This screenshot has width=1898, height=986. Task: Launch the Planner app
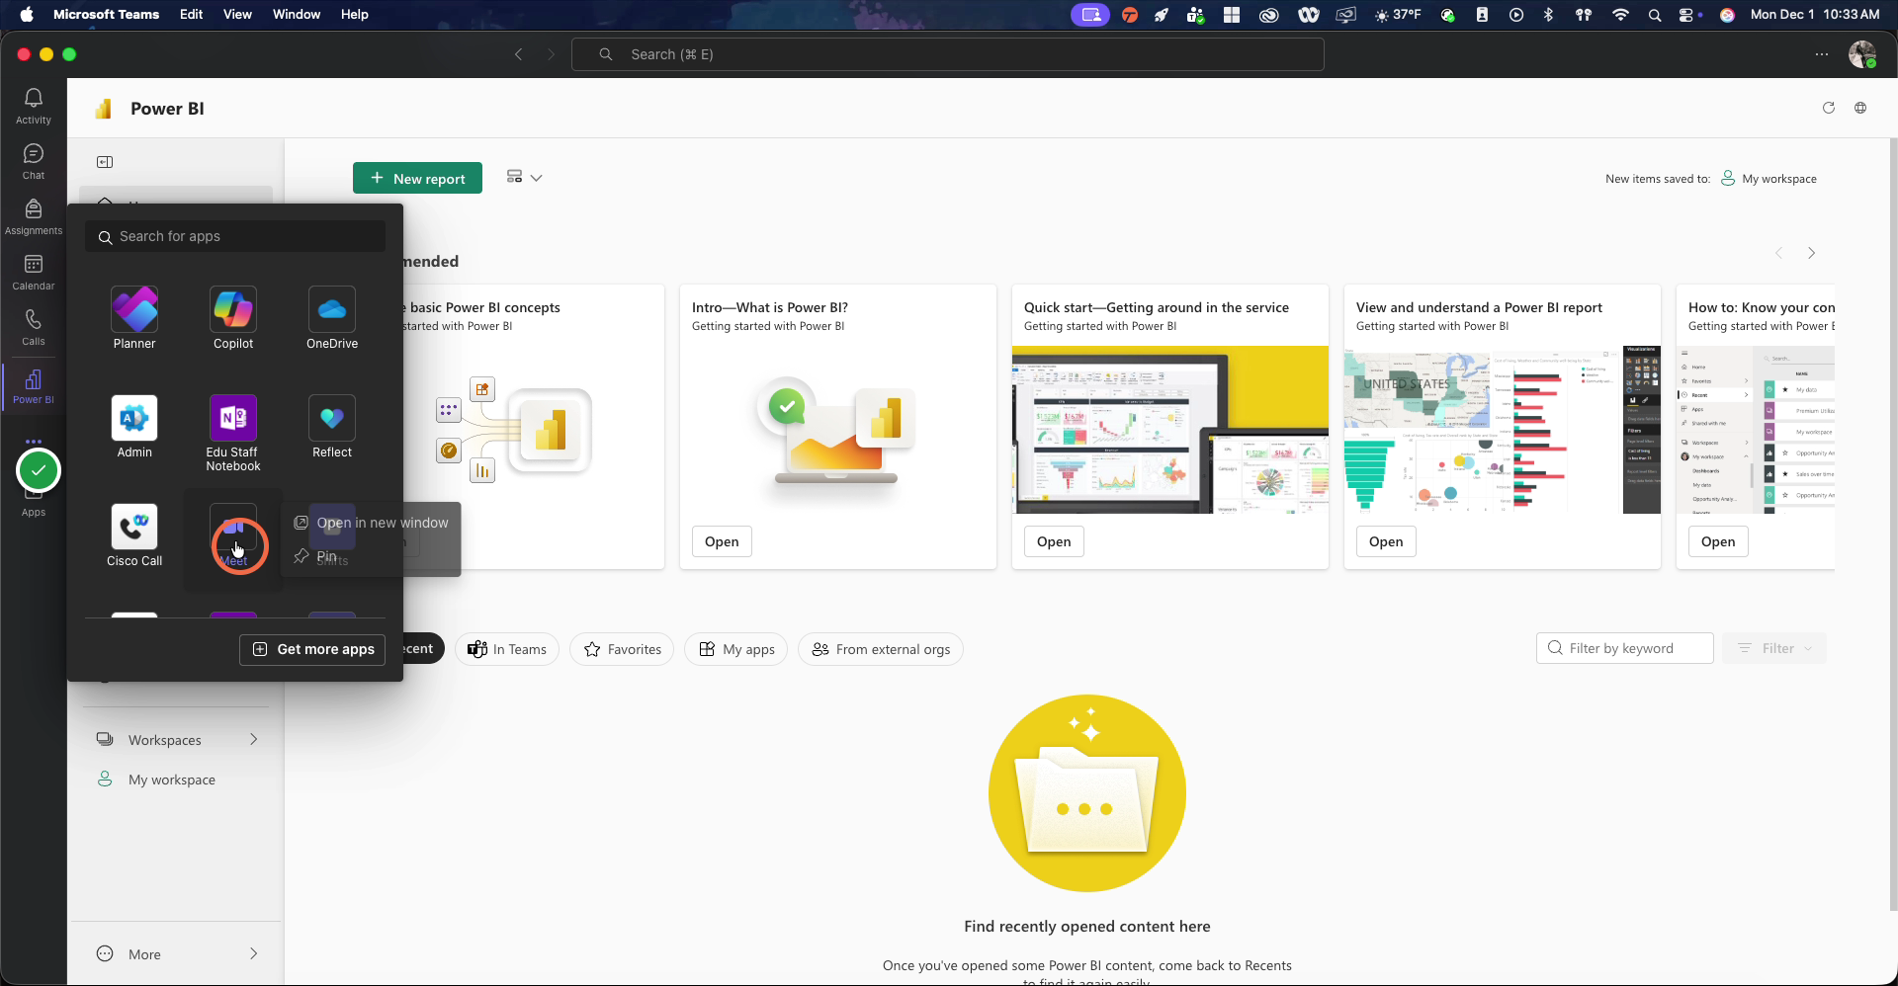coord(134,318)
